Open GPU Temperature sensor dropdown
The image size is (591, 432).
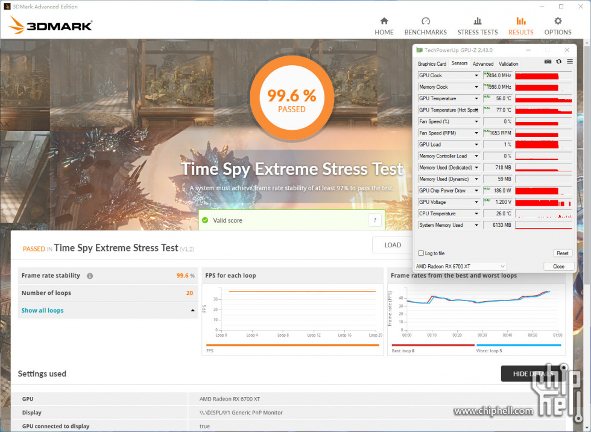476,98
